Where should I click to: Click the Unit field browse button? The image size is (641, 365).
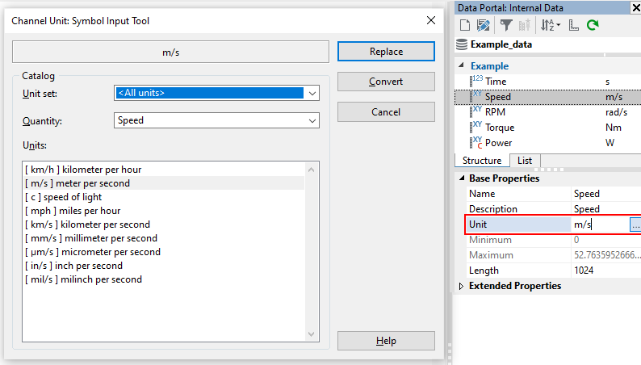(635, 224)
